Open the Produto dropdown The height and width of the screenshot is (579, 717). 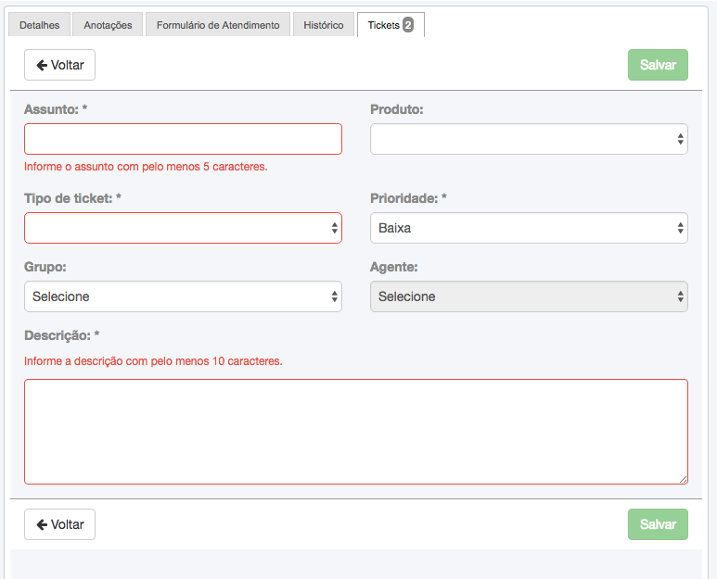[529, 139]
